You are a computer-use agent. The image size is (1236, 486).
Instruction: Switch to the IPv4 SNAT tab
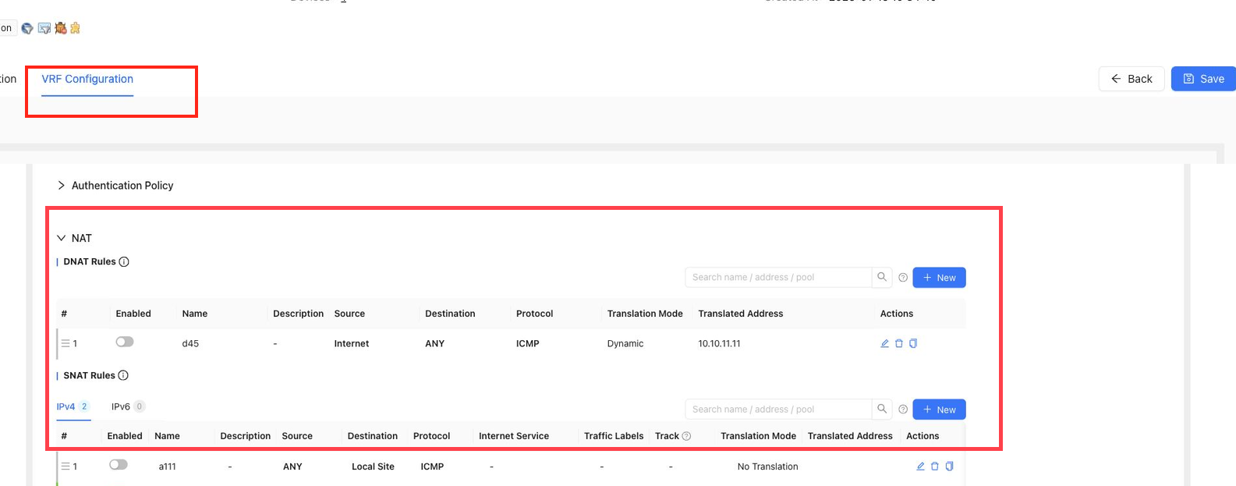click(x=73, y=406)
